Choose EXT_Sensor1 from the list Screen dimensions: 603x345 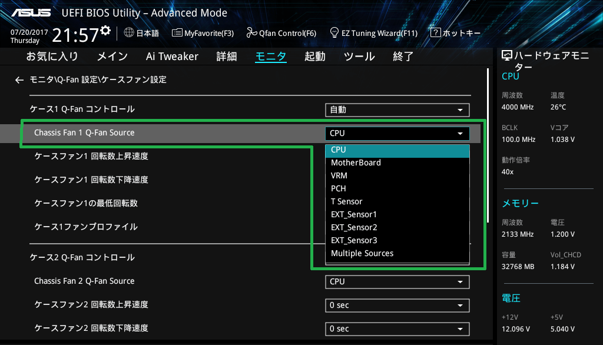coord(397,215)
